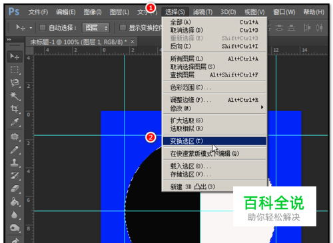The height and width of the screenshot is (243, 333).
Task: Choose 所有图层(L) from the menu
Action: coord(214,59)
